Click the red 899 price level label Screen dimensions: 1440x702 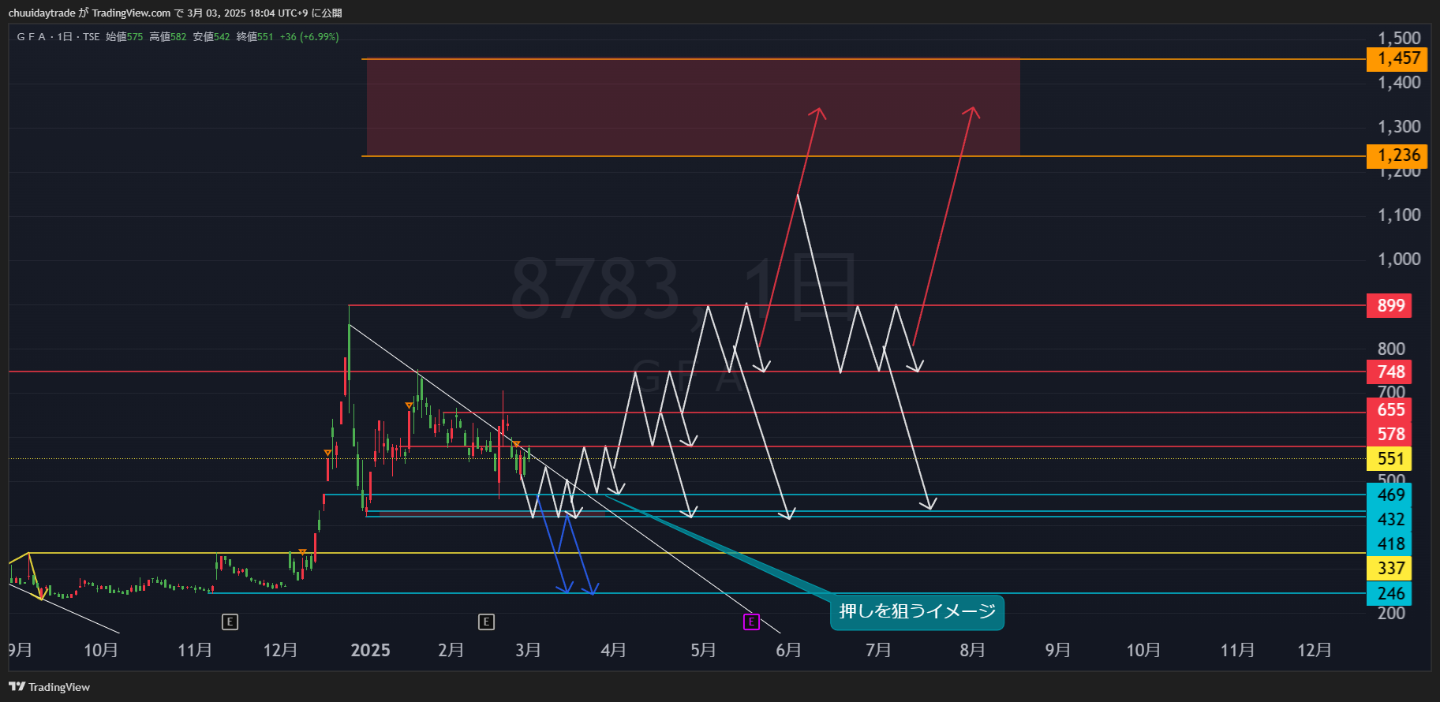click(1390, 305)
